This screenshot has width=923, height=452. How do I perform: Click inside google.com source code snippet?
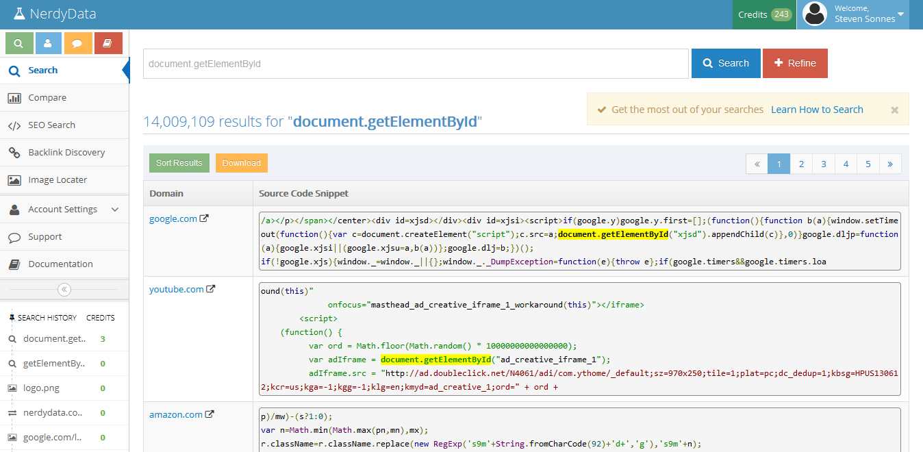[x=580, y=241]
